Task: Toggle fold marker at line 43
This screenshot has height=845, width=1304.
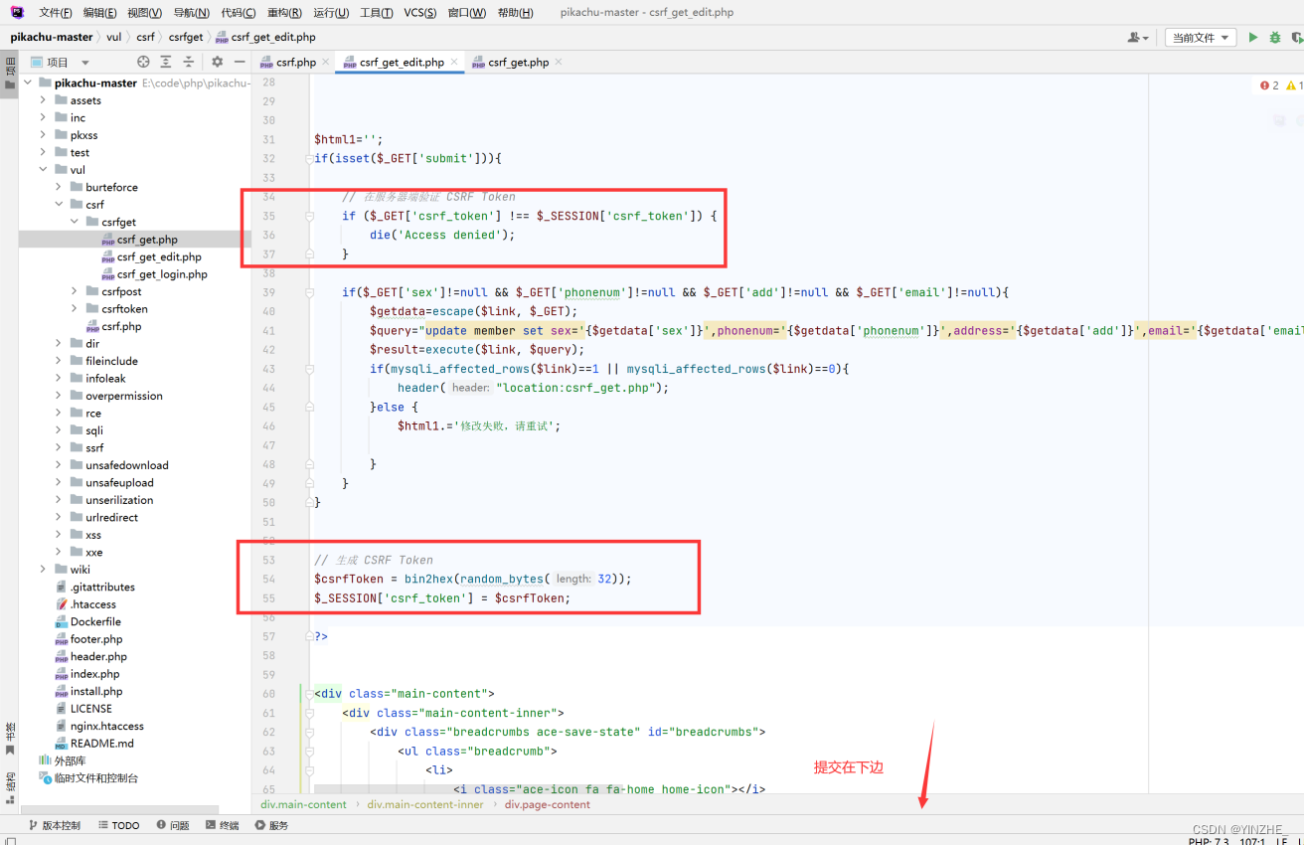Action: (310, 369)
